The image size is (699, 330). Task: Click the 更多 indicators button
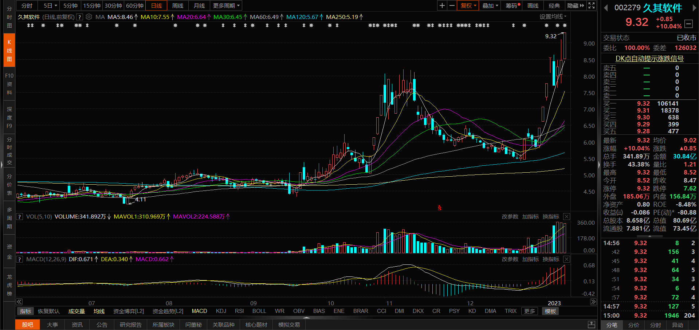pos(529,311)
